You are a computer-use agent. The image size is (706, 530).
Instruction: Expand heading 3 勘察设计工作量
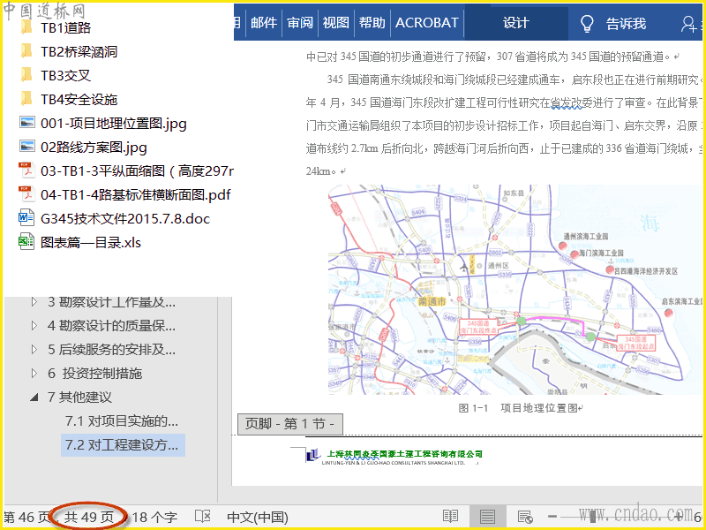(34, 301)
